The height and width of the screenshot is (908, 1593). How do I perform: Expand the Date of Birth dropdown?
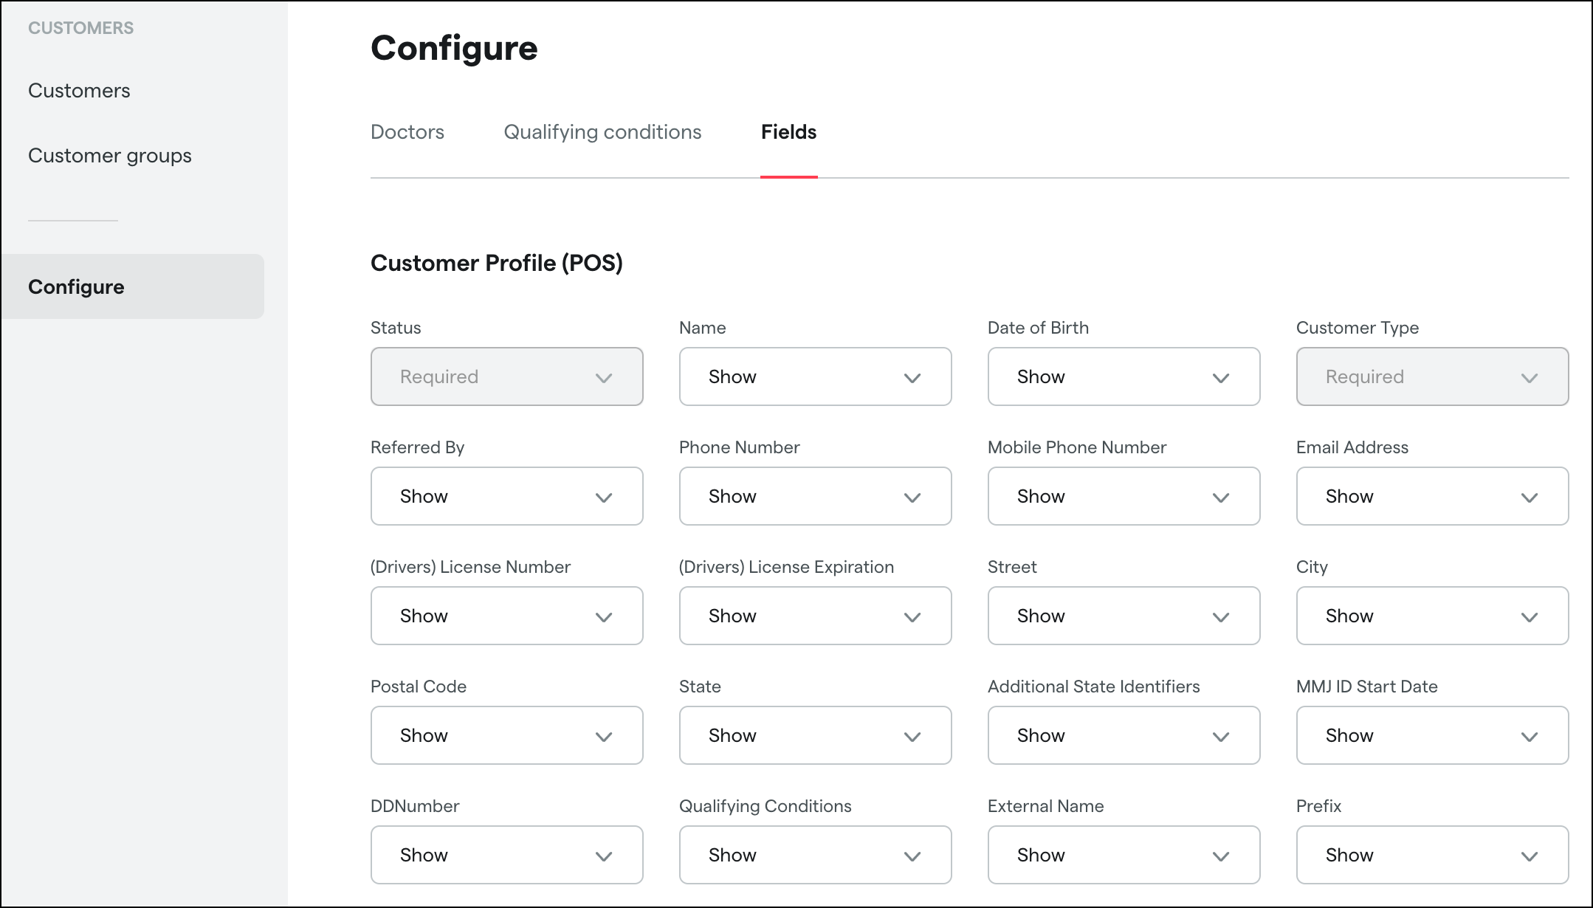tap(1124, 376)
